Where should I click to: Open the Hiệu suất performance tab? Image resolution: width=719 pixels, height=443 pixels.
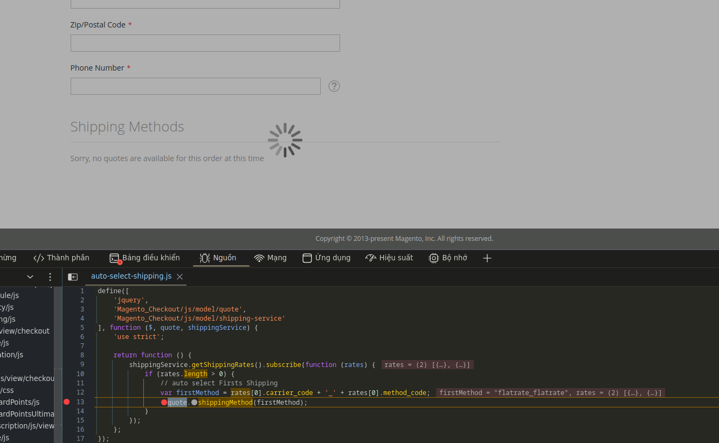[389, 258]
